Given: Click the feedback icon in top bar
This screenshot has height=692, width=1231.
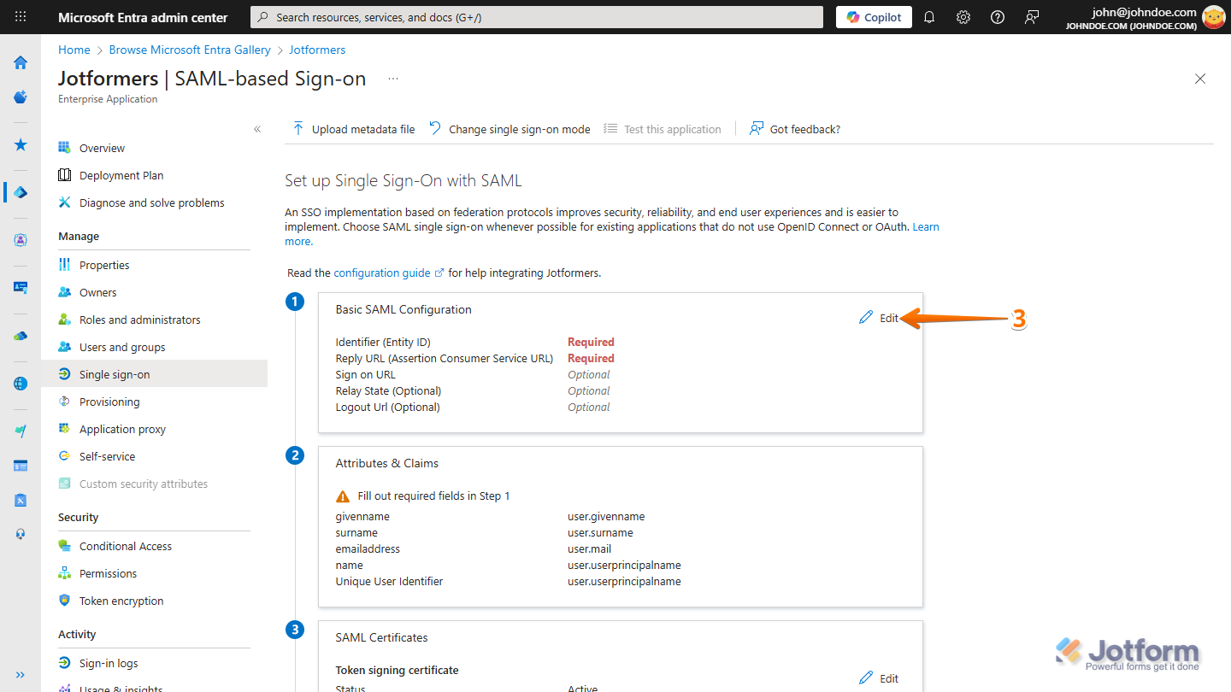Looking at the screenshot, I should (x=1032, y=17).
